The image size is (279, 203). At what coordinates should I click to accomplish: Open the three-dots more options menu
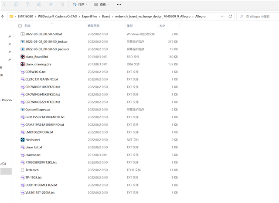pyautogui.click(x=119, y=4)
